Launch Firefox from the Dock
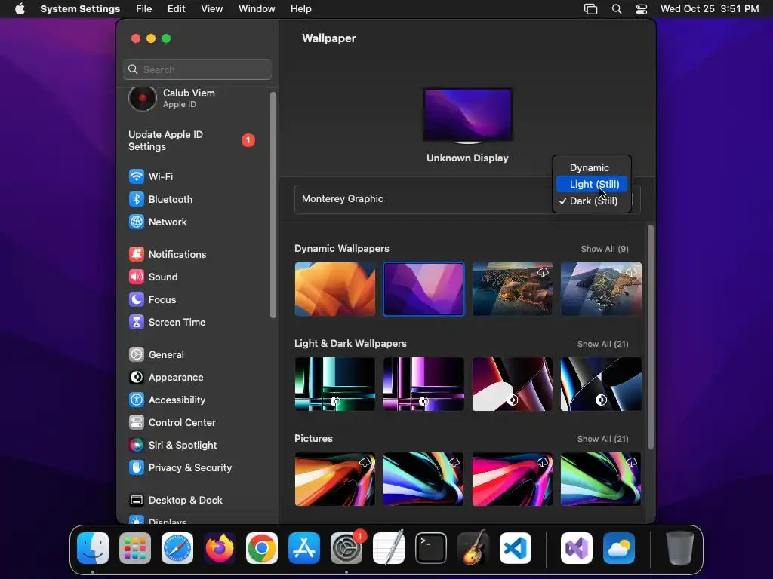The width and height of the screenshot is (773, 579). pos(220,548)
